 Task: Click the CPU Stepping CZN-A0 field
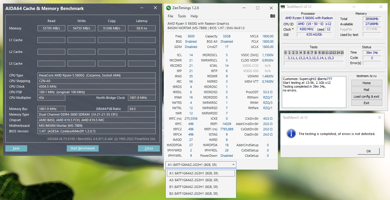click(97, 81)
